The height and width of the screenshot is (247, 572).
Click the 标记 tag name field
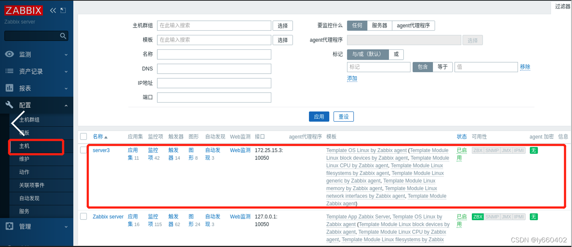pyautogui.click(x=379, y=67)
